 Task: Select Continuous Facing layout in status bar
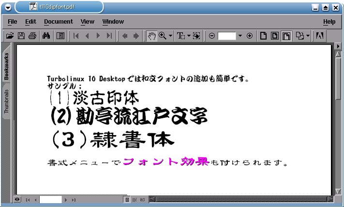[x=142, y=200]
